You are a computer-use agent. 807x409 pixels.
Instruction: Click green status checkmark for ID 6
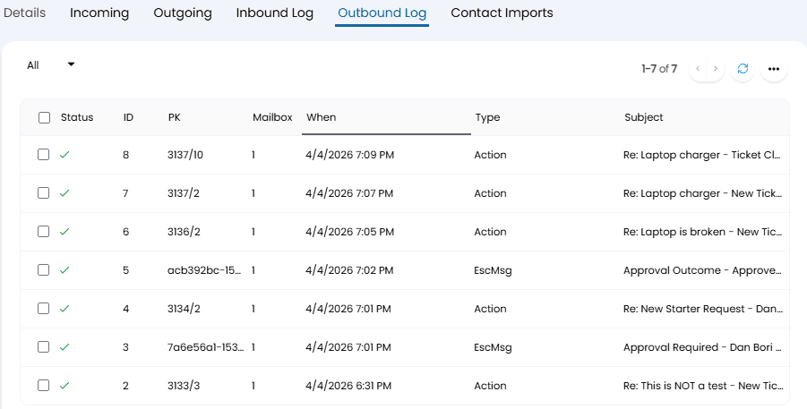click(64, 232)
